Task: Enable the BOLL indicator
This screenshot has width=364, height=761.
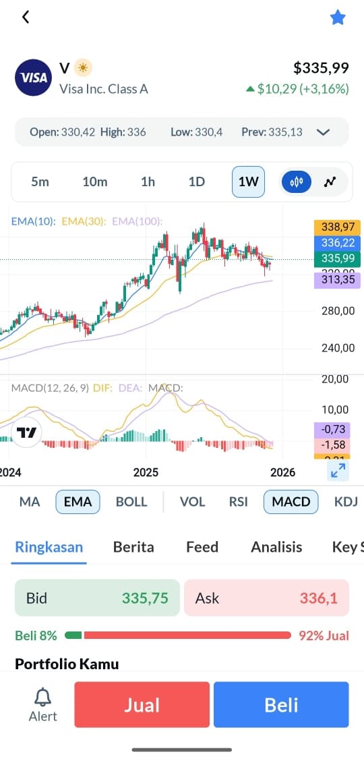Action: tap(131, 502)
